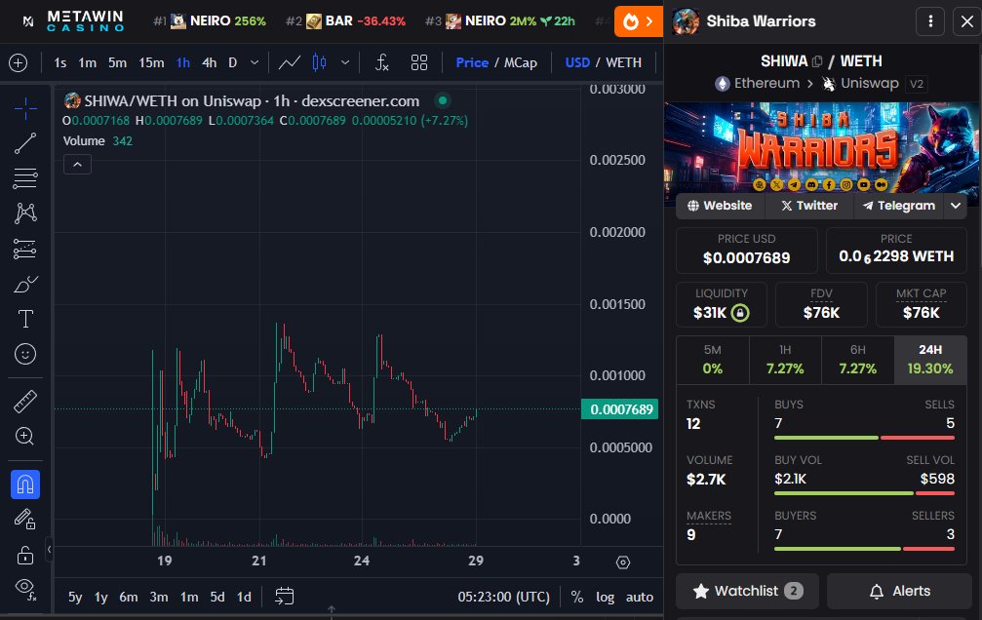View the liquidity lock icon details
This screenshot has width=982, height=620.
(739, 313)
